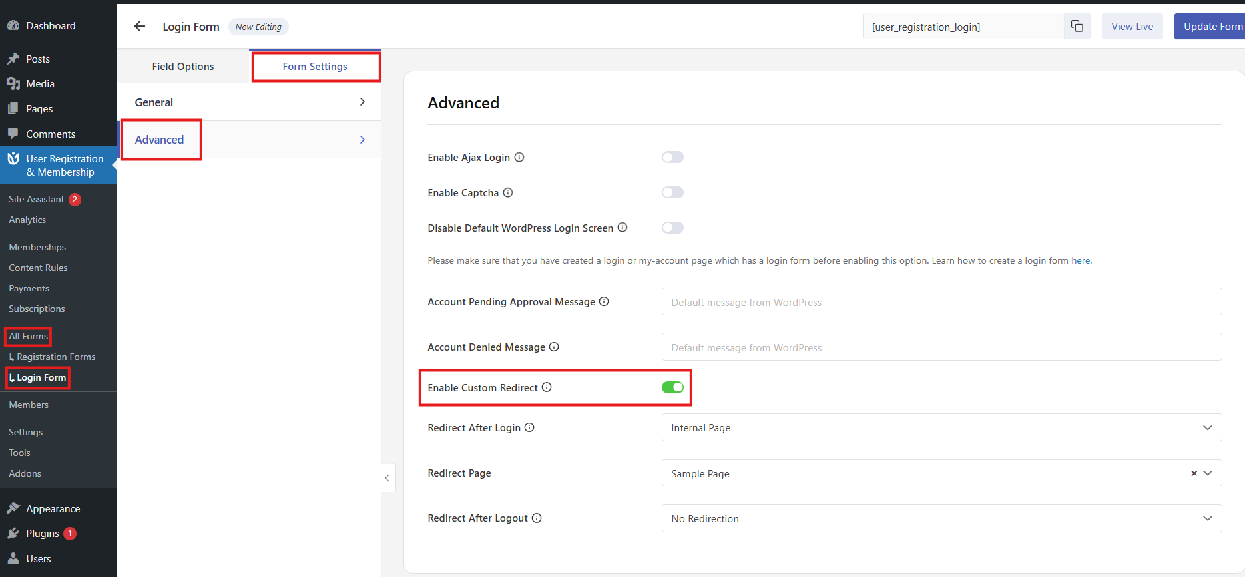Screen dimensions: 1245x577
Task: Toggle Disable Default WordPress Login Screen
Action: point(672,228)
